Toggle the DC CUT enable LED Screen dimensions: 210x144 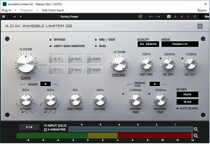[182, 58]
